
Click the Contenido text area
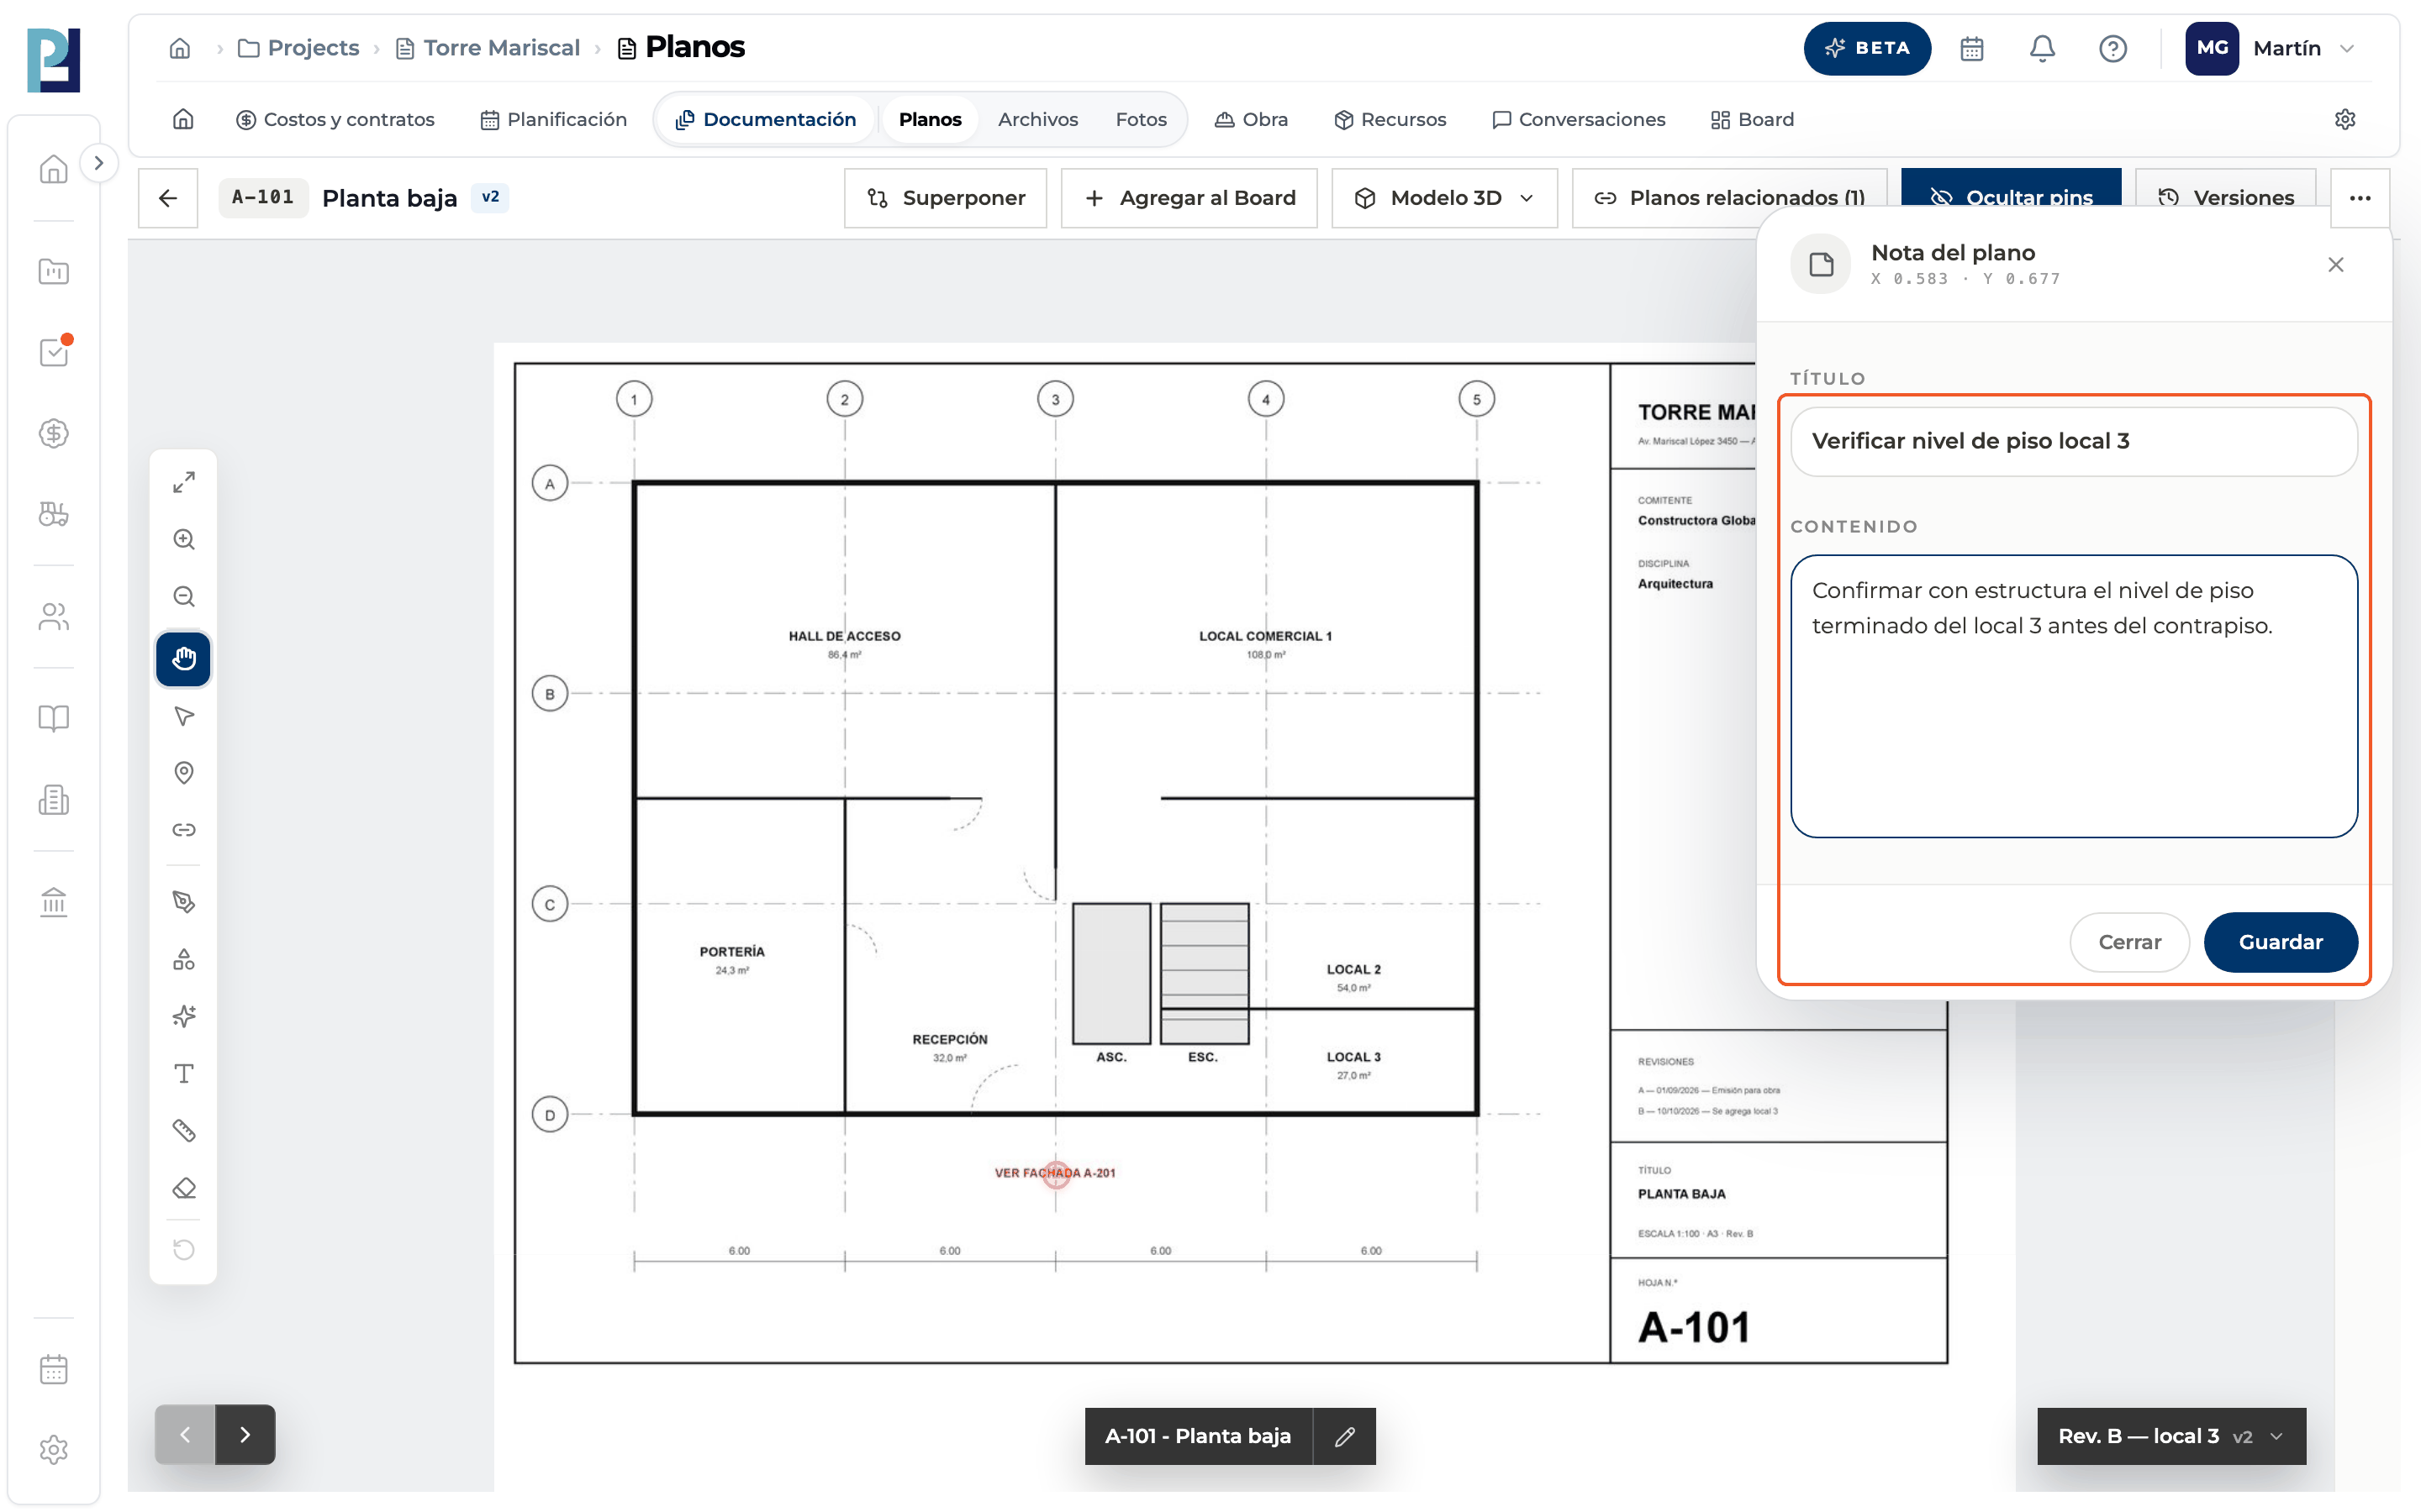[x=2073, y=696]
